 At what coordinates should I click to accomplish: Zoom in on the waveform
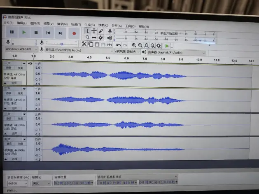click(134, 45)
